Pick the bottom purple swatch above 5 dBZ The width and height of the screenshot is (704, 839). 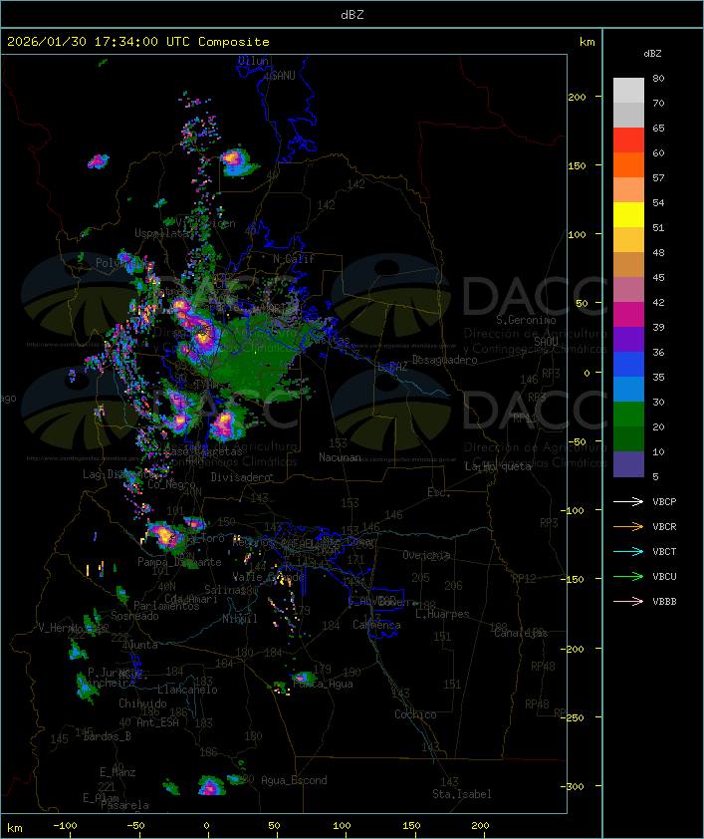628,464
